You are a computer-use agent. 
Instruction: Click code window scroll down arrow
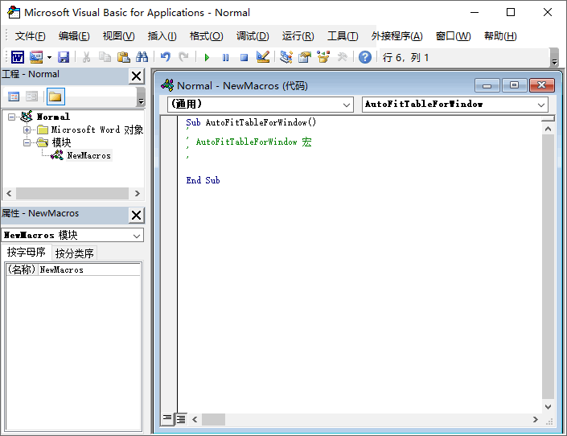coord(549,407)
